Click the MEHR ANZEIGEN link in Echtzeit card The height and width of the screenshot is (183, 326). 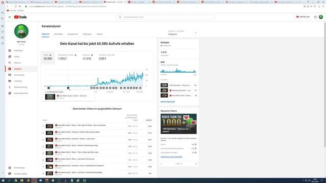click(x=168, y=102)
